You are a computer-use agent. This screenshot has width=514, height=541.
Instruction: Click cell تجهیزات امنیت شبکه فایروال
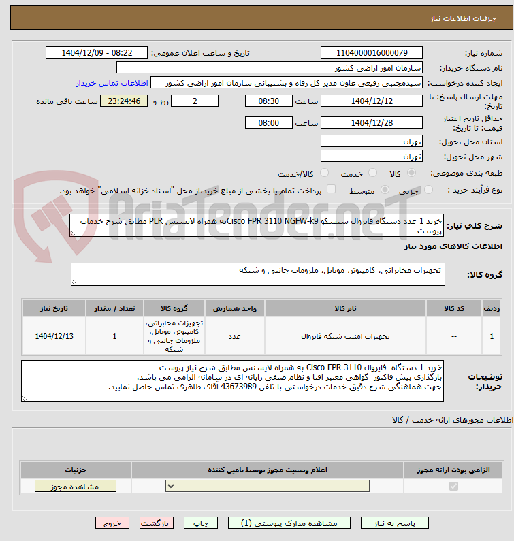coord(345,336)
